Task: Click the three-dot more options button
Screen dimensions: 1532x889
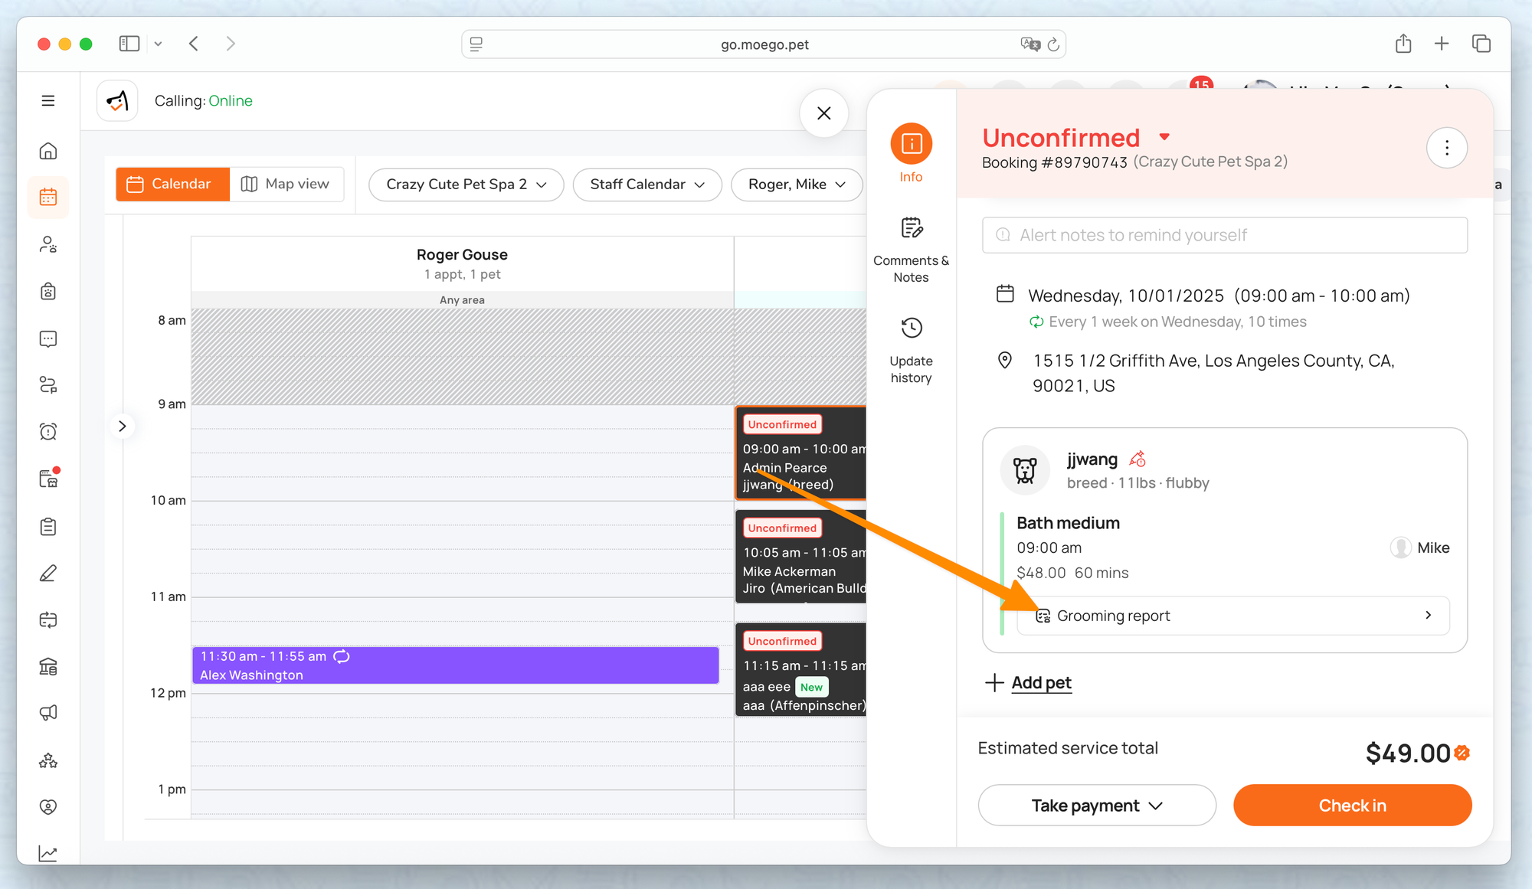Action: [1446, 148]
